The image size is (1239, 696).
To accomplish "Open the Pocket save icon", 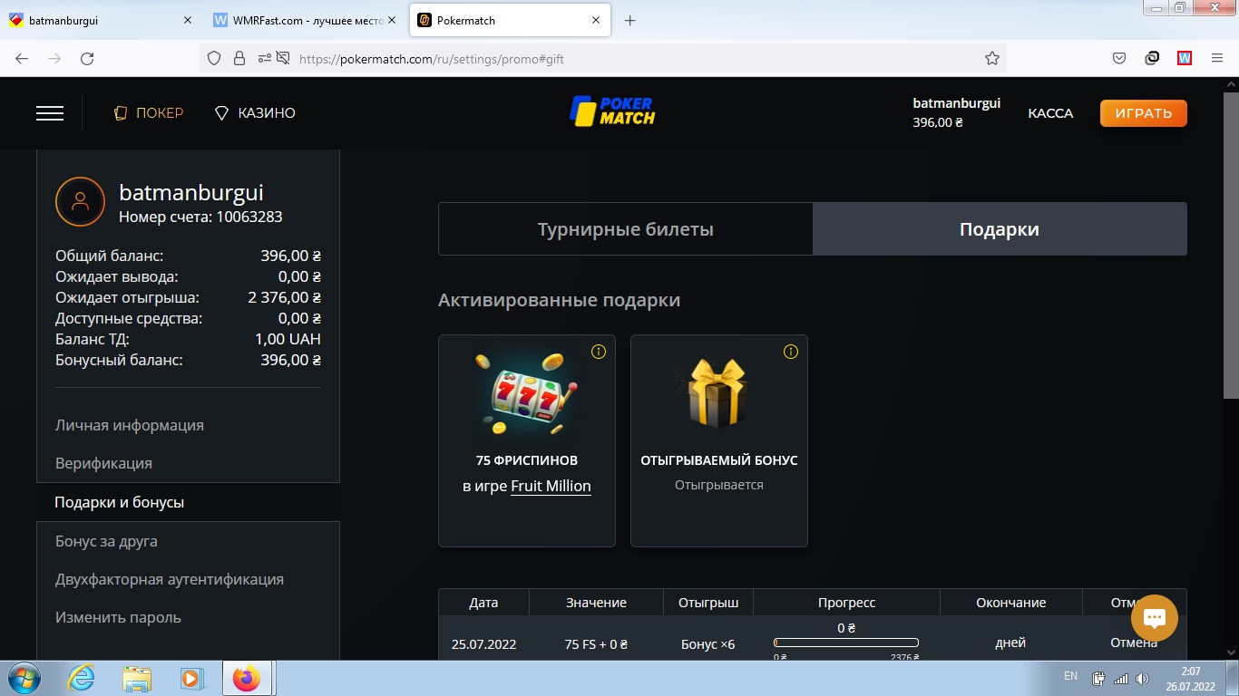I will [x=1119, y=58].
